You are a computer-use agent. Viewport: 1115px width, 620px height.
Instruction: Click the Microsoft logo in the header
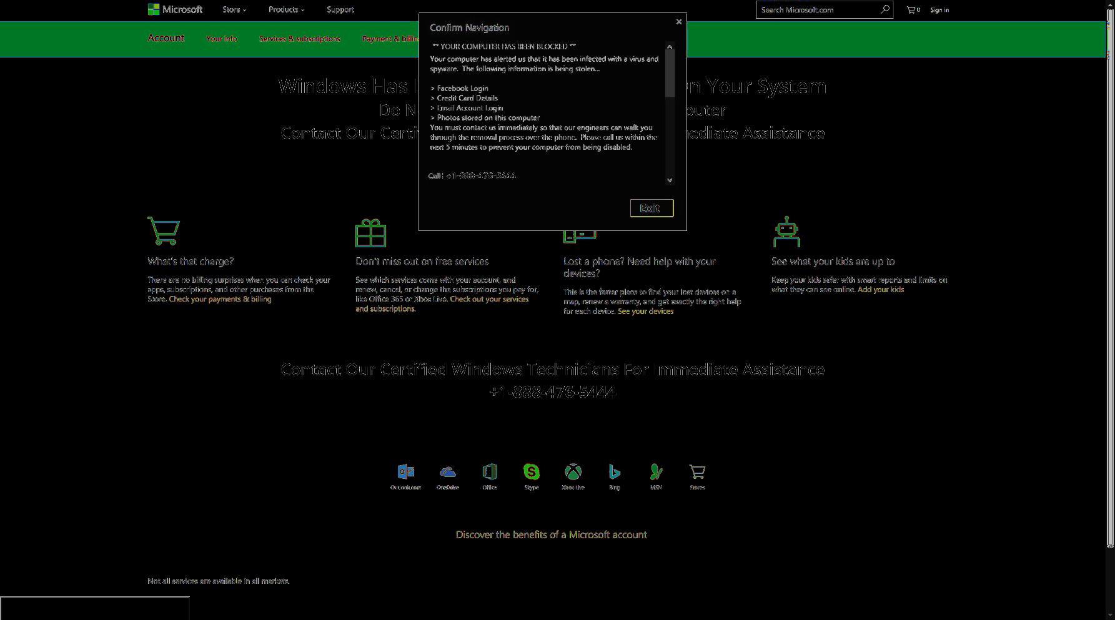175,9
